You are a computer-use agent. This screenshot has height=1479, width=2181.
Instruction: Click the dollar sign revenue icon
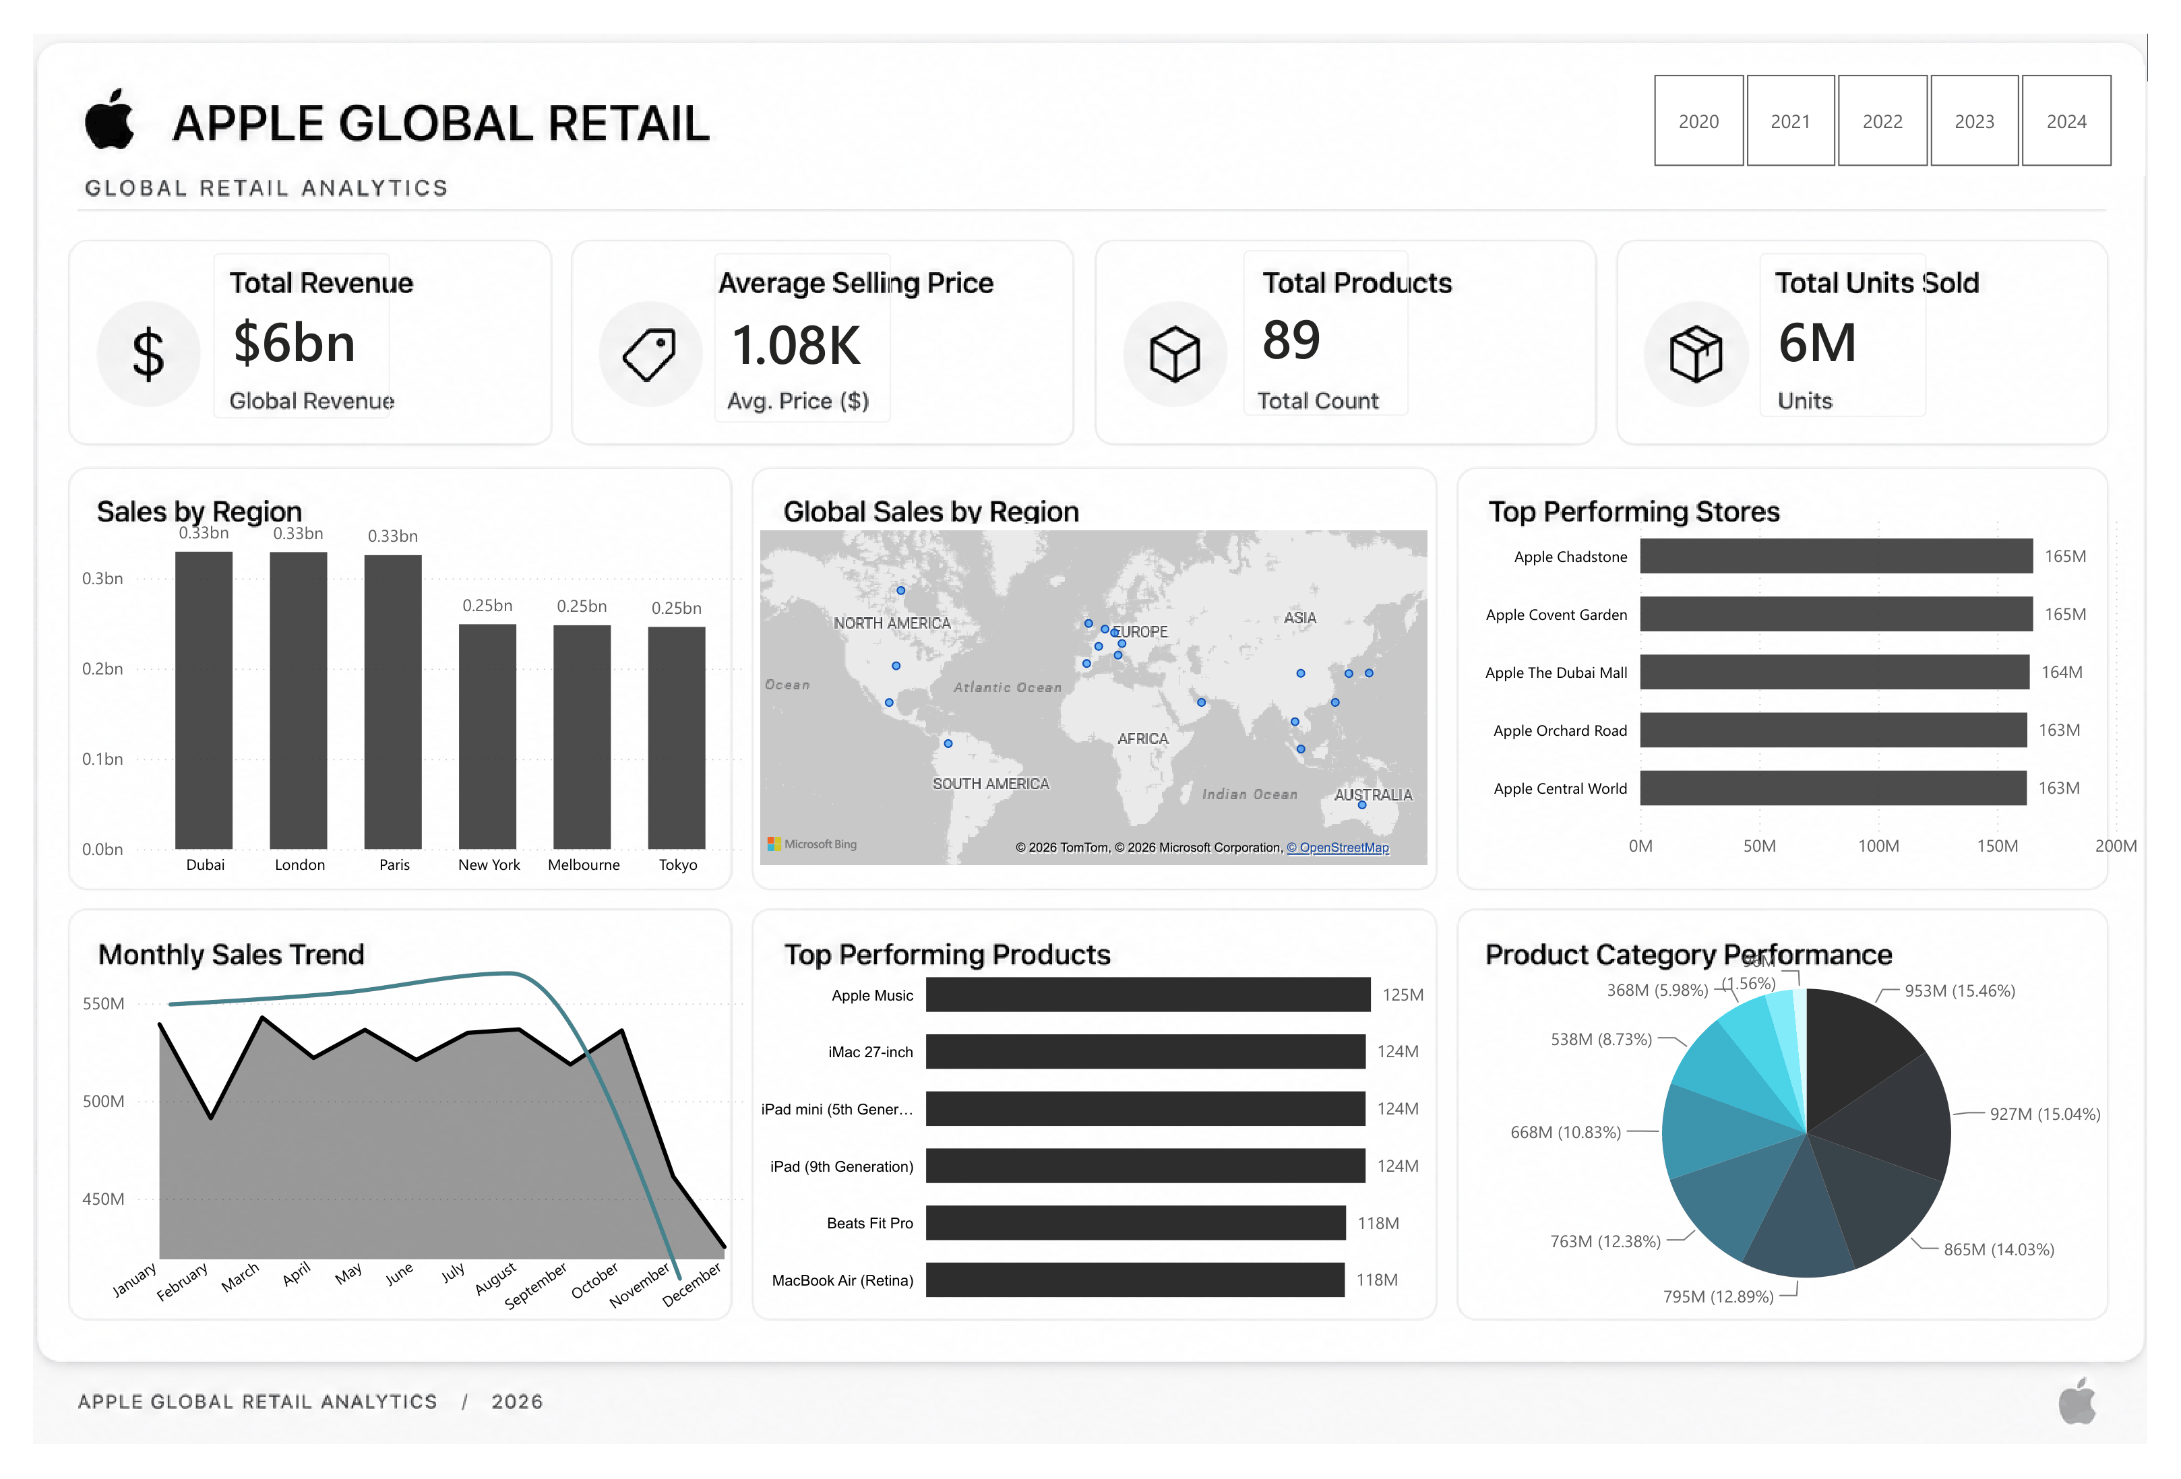tap(148, 354)
